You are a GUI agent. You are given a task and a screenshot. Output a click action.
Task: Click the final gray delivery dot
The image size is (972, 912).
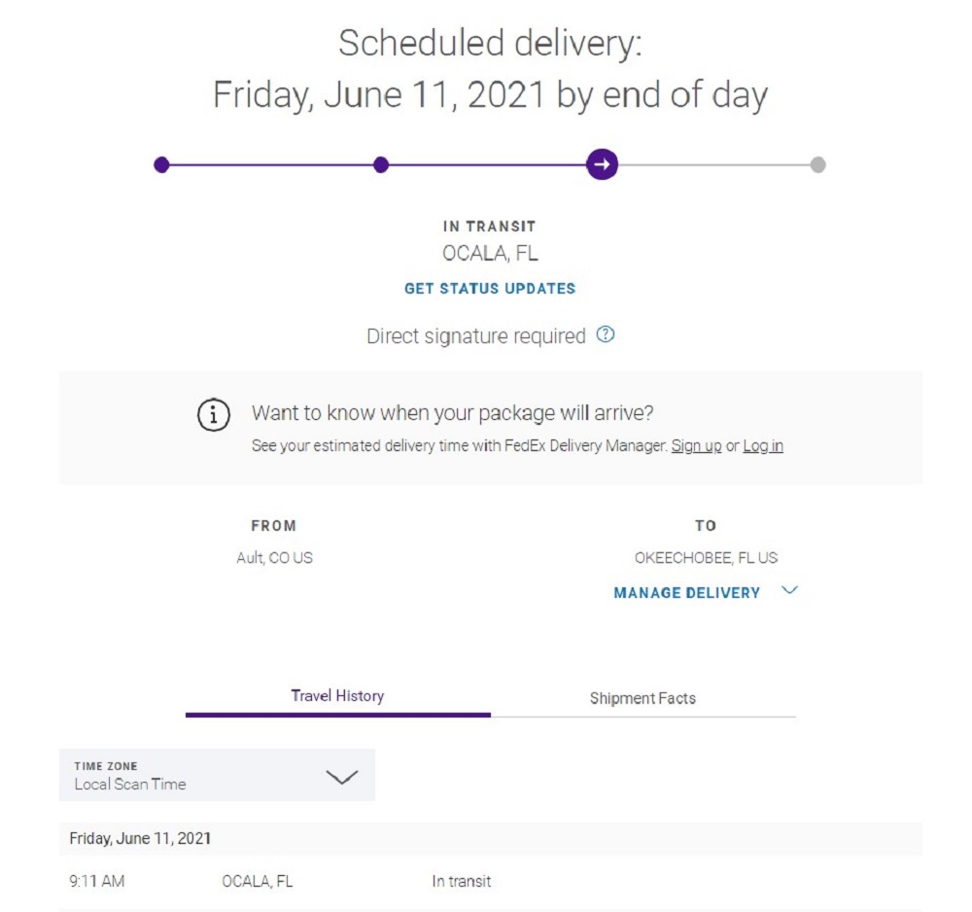(817, 165)
